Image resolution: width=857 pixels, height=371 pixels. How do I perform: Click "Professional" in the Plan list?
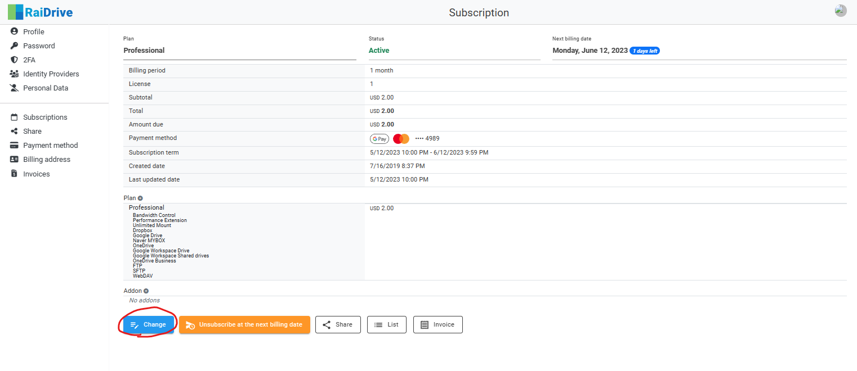tap(146, 208)
